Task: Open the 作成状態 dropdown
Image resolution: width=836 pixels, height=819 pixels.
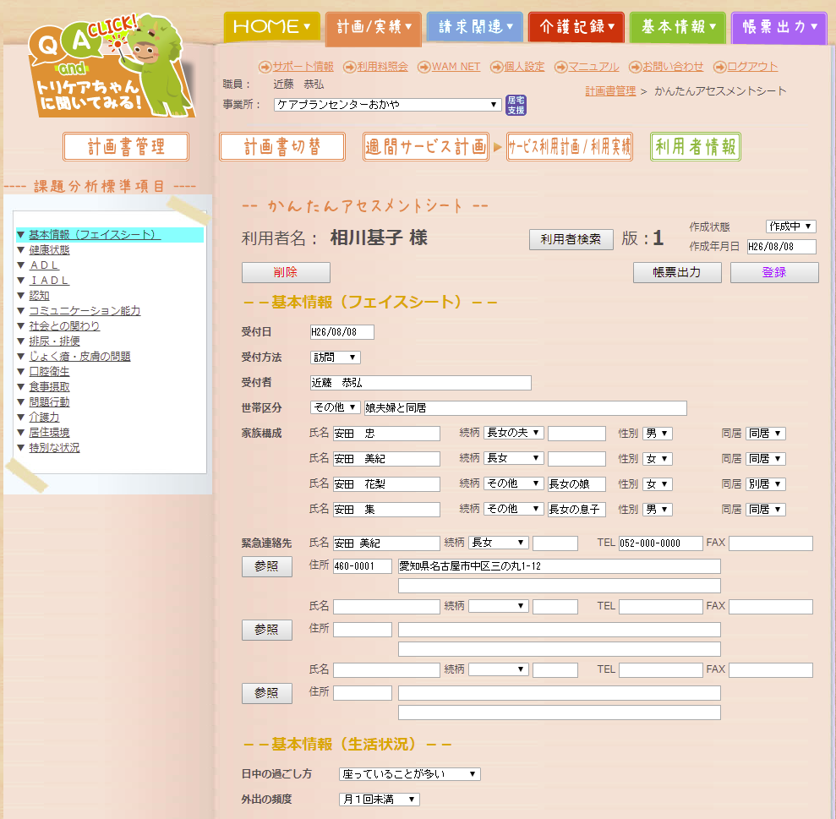Action: [x=790, y=227]
